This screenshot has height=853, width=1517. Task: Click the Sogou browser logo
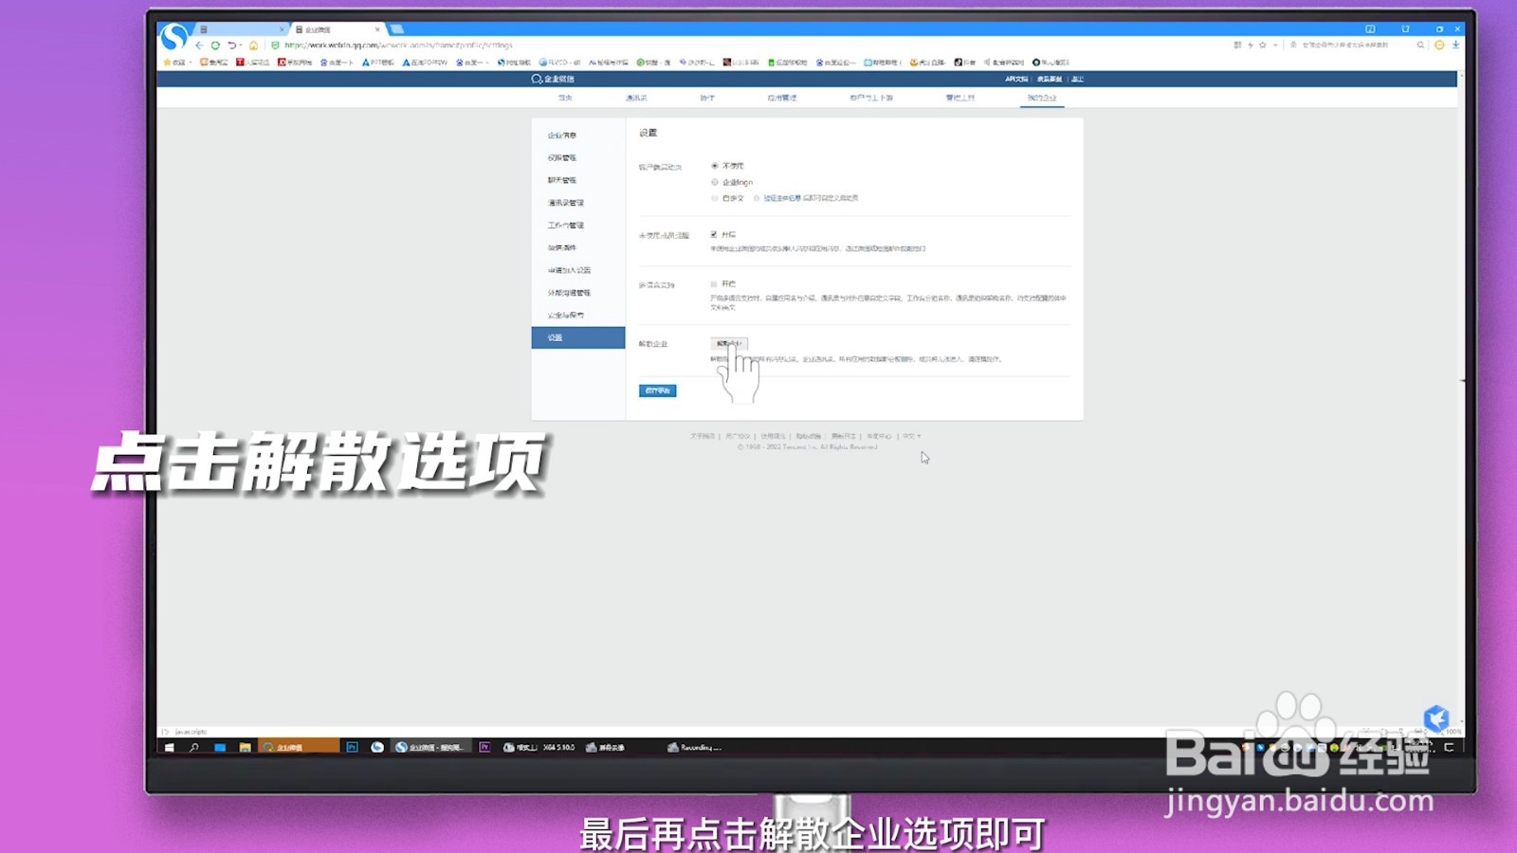point(174,37)
